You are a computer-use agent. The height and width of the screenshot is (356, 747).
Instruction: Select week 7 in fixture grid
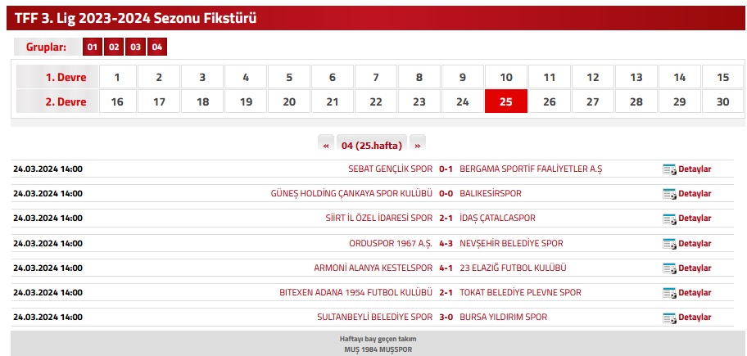(376, 77)
